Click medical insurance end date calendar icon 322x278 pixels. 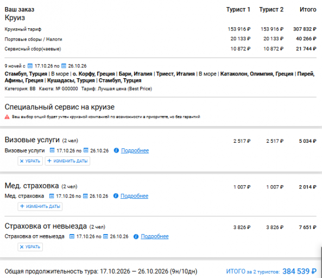coord(85,196)
